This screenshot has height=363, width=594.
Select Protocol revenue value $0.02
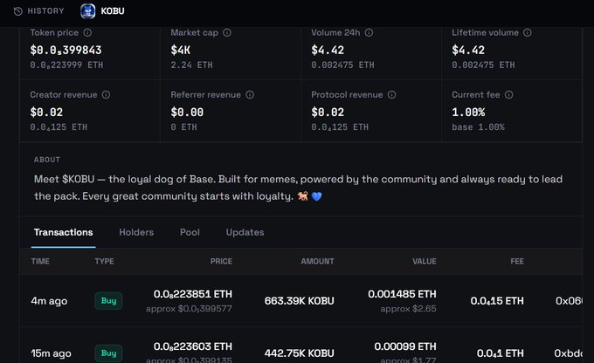(328, 112)
